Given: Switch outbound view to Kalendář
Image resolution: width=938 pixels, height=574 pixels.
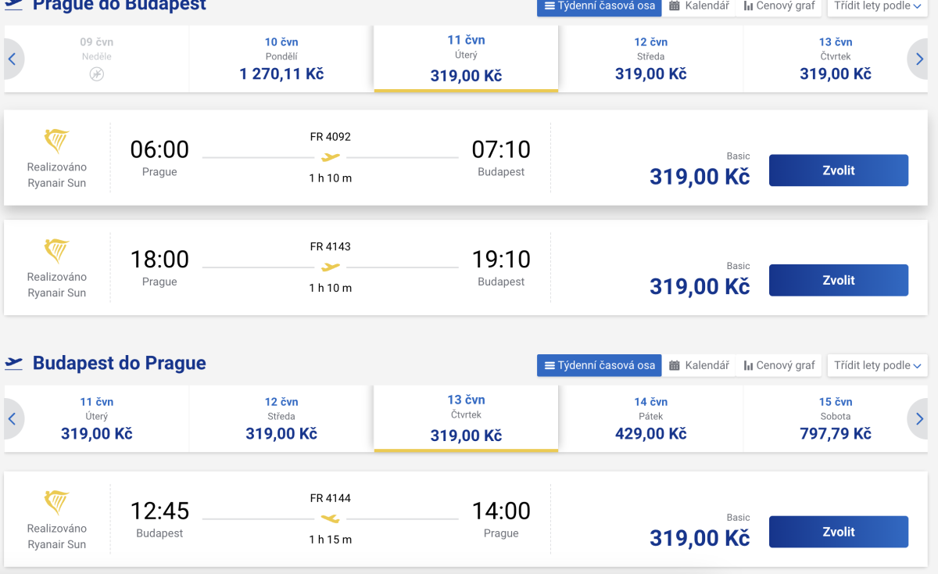Looking at the screenshot, I should [699, 6].
